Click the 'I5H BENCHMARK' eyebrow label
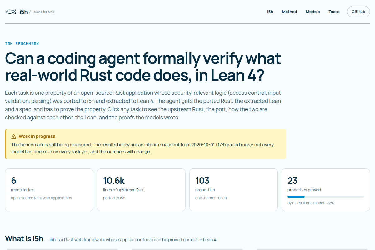375x250 pixels. [x=22, y=44]
